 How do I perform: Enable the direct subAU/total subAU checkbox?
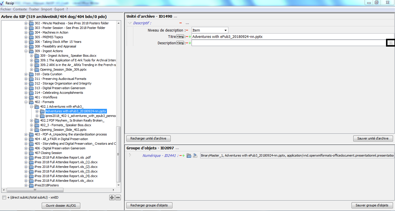[4, 198]
